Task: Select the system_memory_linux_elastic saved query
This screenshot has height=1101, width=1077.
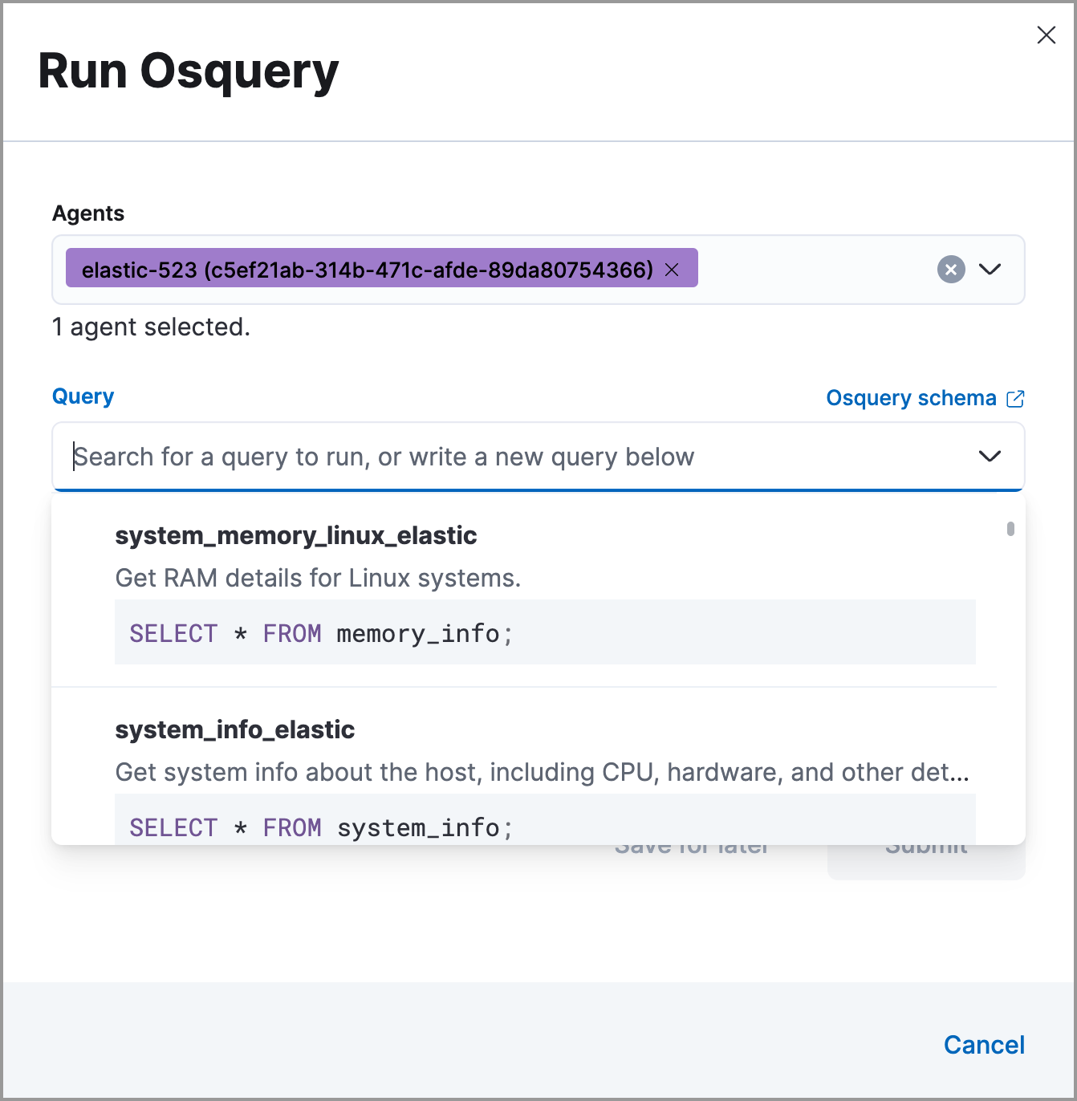Action: click(296, 535)
